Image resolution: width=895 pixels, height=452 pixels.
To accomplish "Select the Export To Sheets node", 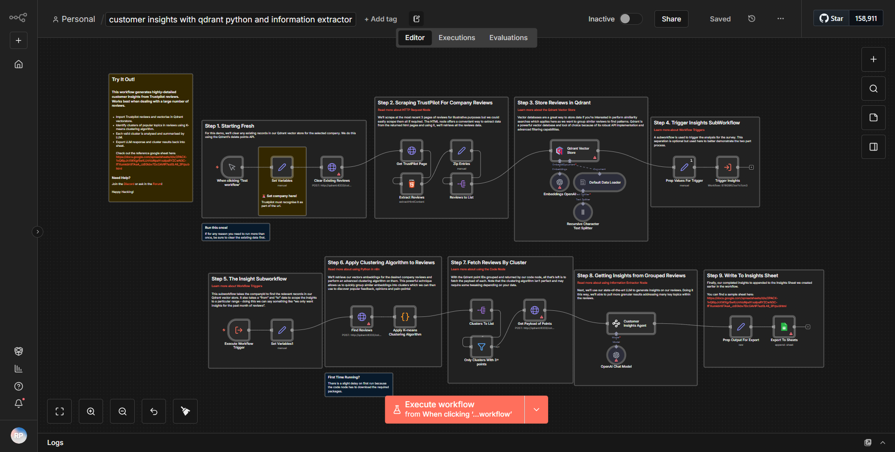I will pos(784,327).
